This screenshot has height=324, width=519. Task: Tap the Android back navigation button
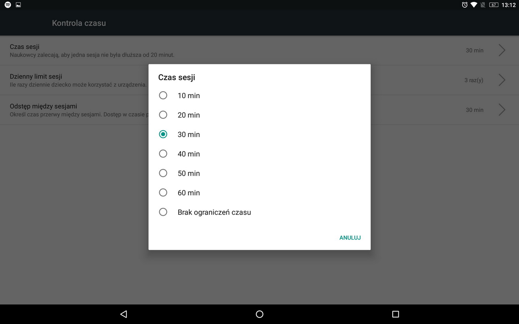click(124, 314)
